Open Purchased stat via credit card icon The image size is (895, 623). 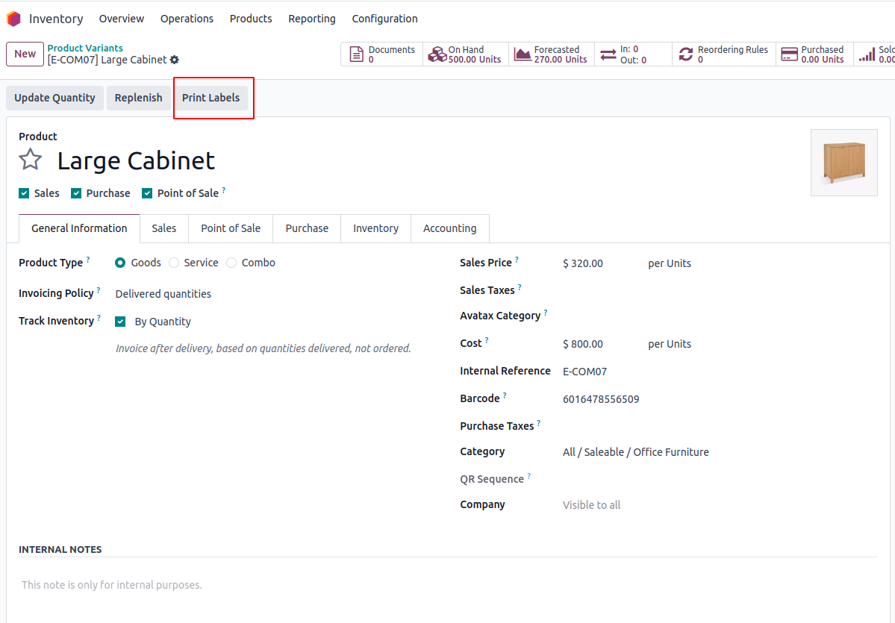pos(789,54)
